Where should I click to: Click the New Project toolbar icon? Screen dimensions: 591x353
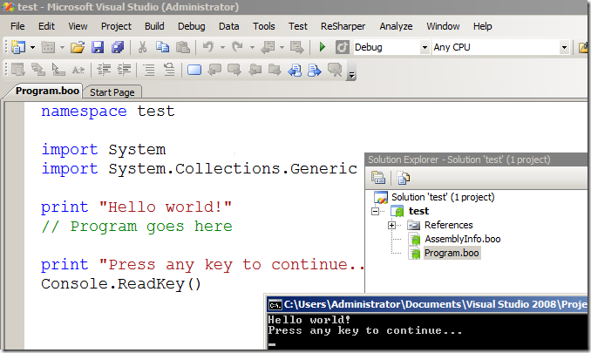click(x=18, y=47)
